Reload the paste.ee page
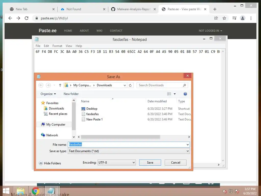This screenshot has width=261, height=196. 27,18
